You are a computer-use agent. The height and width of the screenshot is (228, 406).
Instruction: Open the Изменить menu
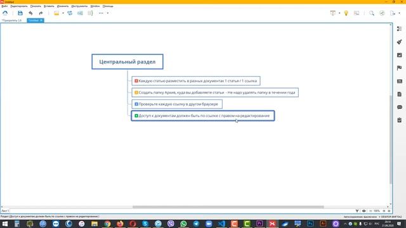click(63, 6)
